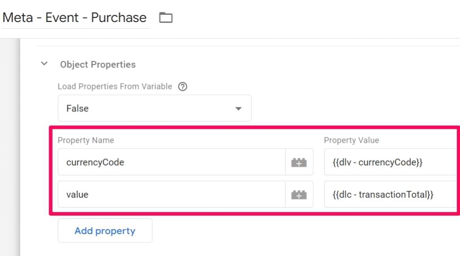Edit the value property name field

[x=171, y=194]
